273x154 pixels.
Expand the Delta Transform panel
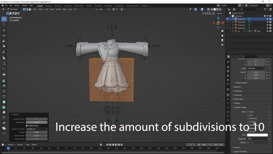[x=241, y=83]
